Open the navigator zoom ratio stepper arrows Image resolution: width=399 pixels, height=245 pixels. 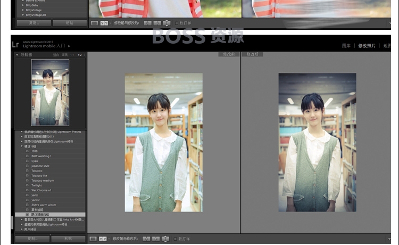[84, 55]
